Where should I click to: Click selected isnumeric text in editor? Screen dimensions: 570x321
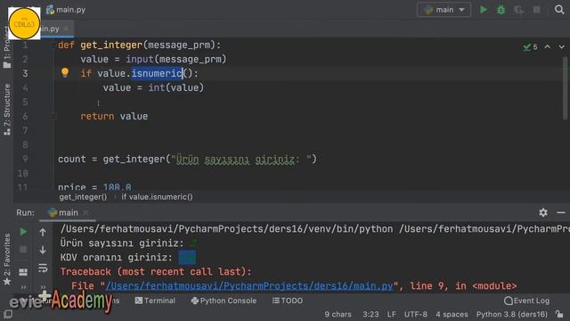coord(157,73)
